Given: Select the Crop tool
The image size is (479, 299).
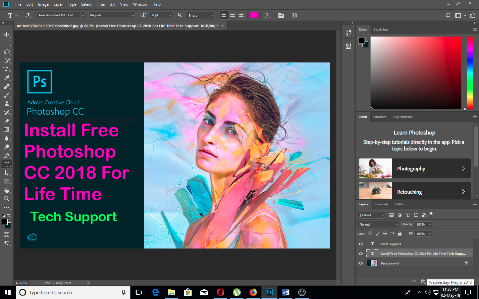Looking at the screenshot, I should (7, 69).
